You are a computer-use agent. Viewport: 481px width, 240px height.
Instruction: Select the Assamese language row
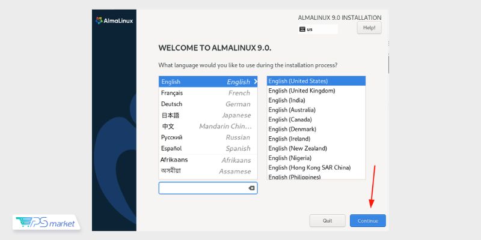pos(208,171)
